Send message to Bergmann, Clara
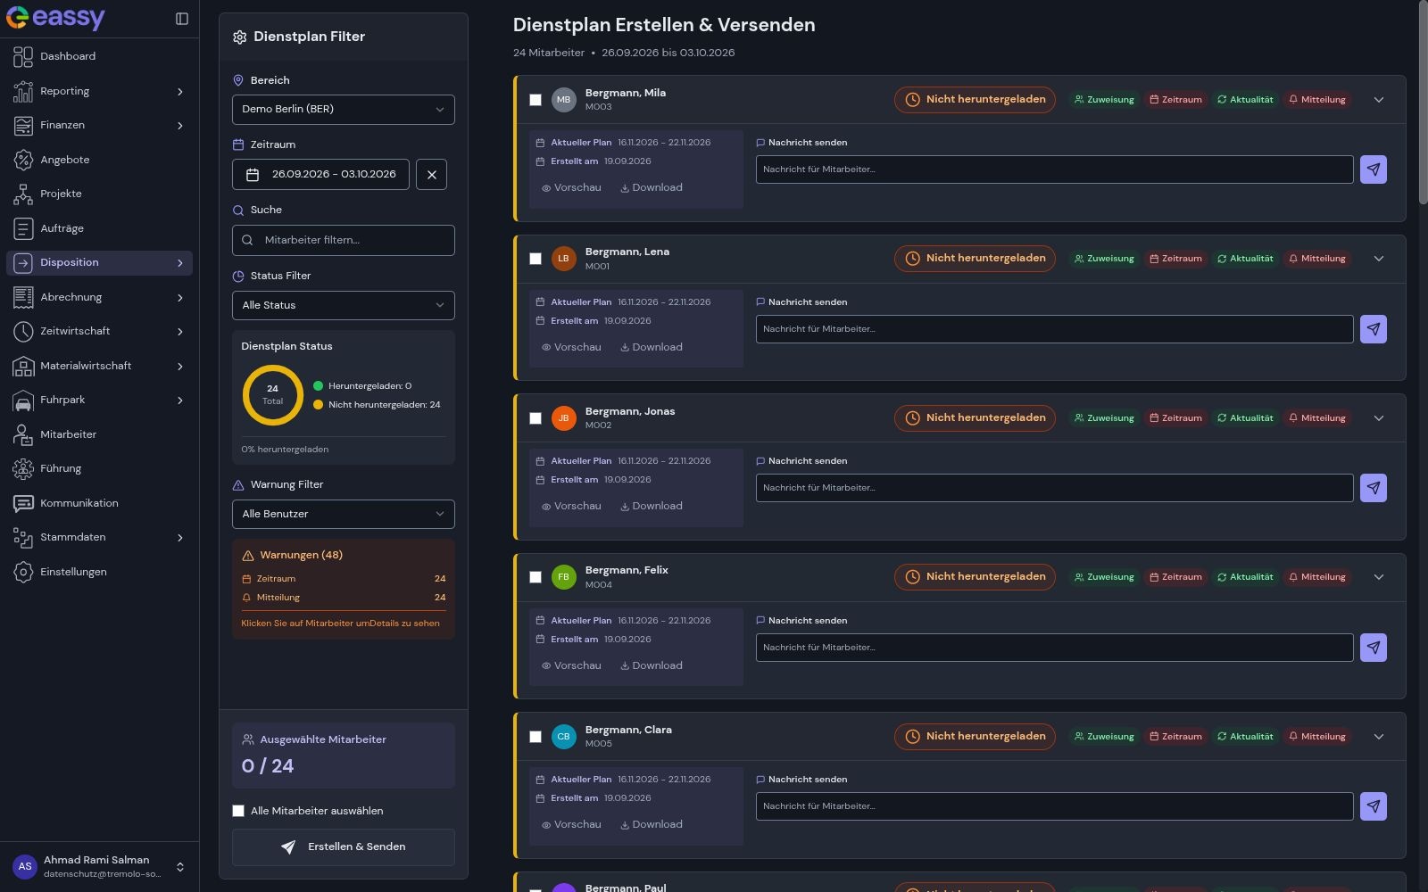This screenshot has width=1428, height=892. 1374,806
